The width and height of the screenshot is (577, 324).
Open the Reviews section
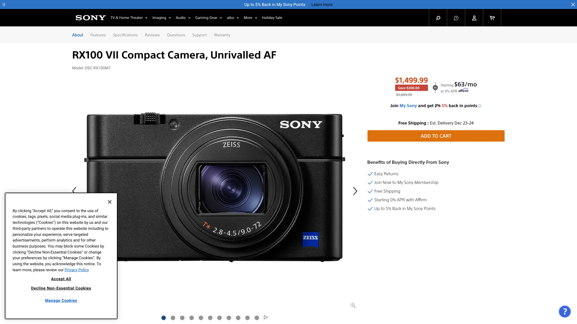[x=152, y=35]
